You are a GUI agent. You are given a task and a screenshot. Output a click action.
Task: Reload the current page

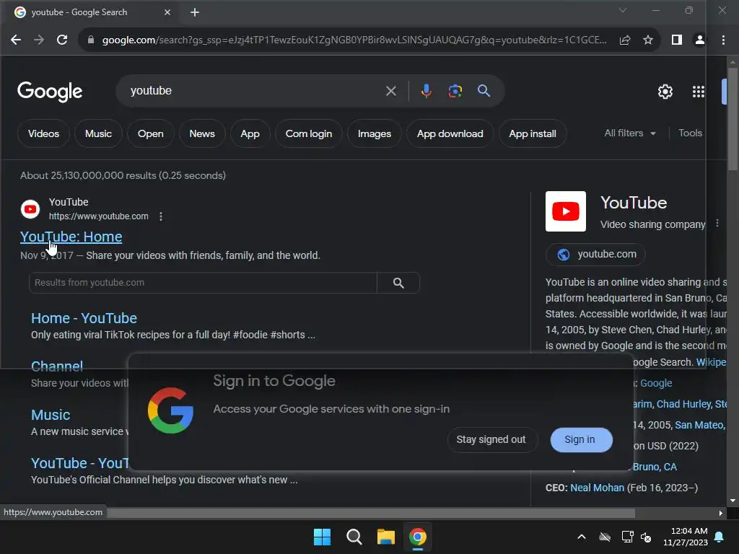(62, 40)
